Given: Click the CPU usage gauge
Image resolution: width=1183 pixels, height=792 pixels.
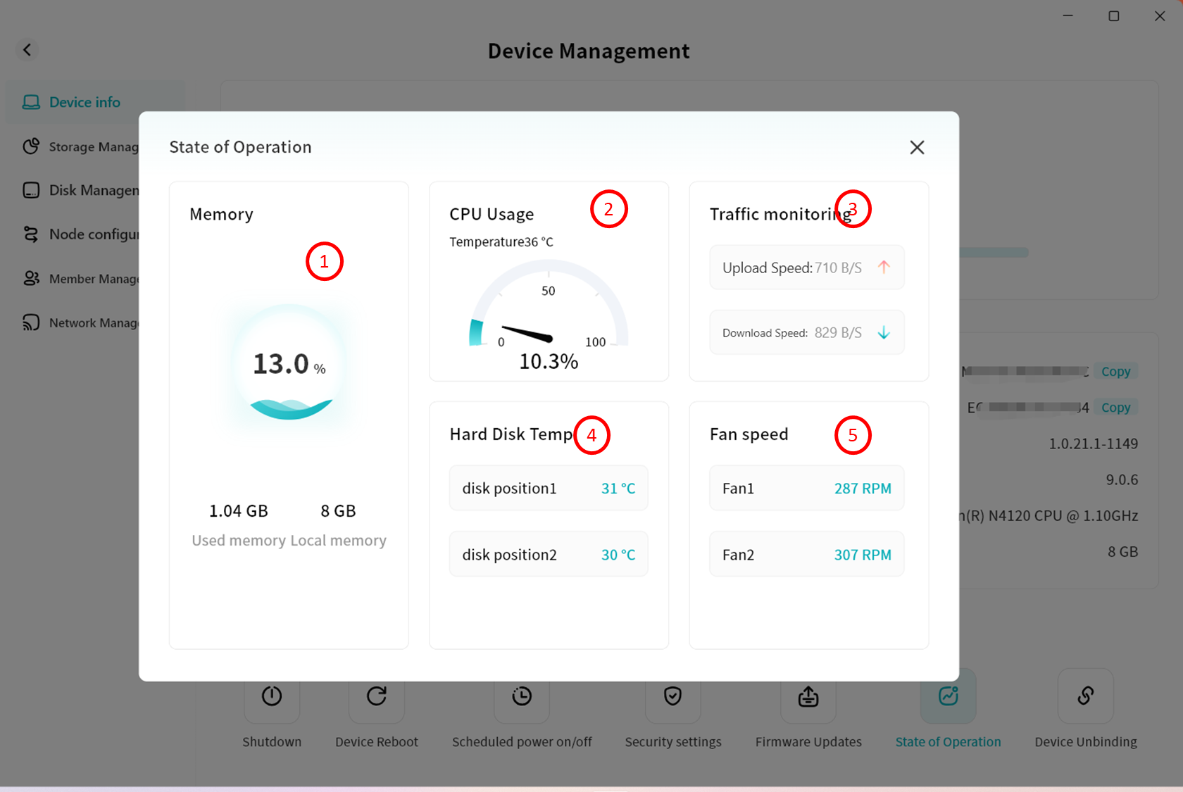Looking at the screenshot, I should [x=549, y=310].
